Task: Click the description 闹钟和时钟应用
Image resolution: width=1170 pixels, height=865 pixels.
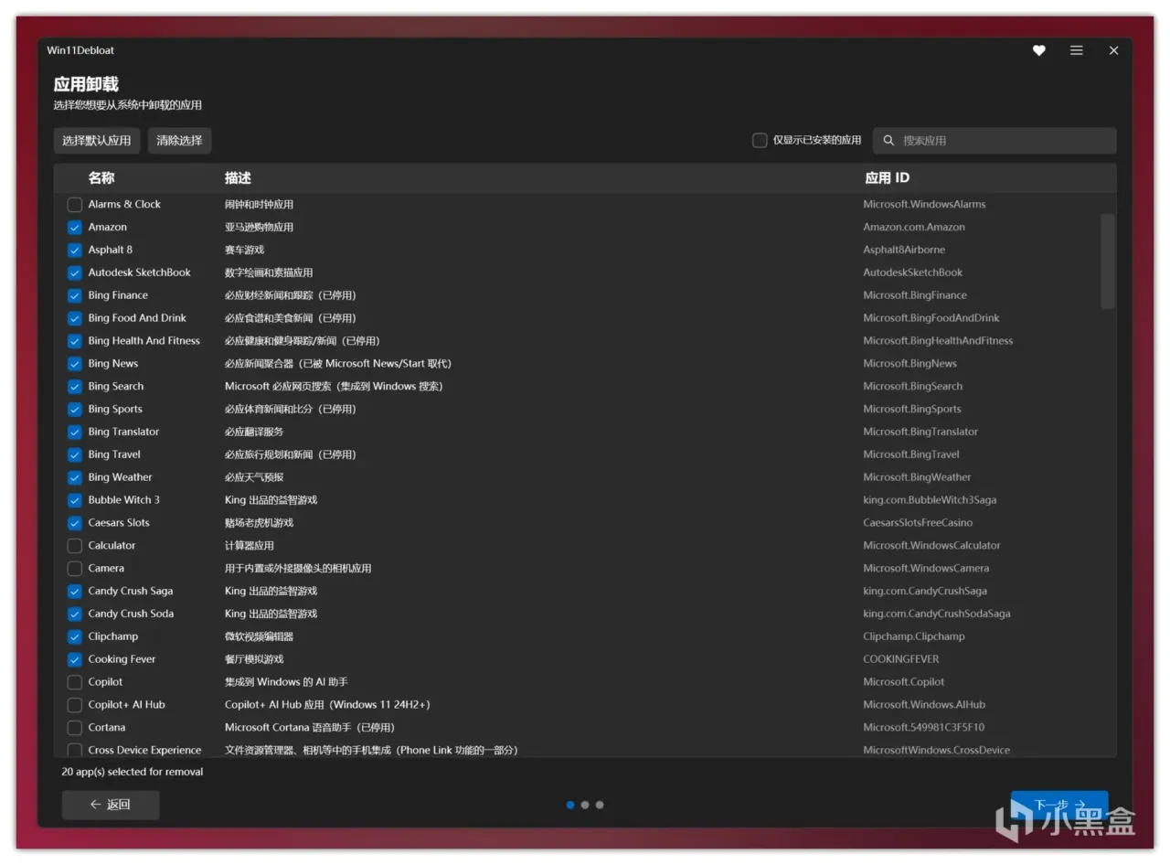Action: [259, 204]
